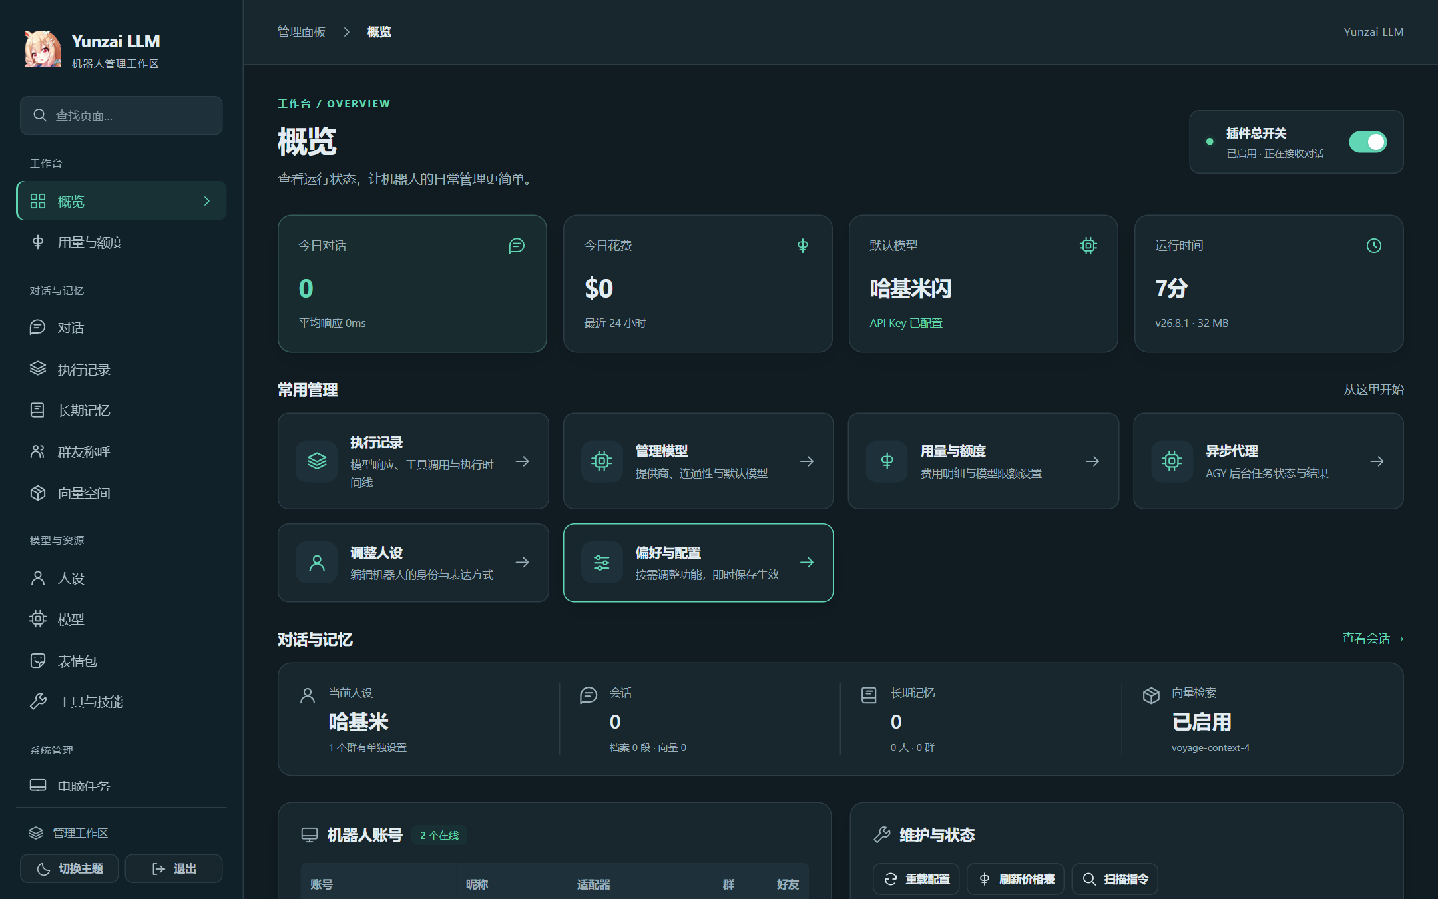Click the chat icon beside 会话 stat
This screenshot has width=1438, height=899.
click(x=589, y=695)
